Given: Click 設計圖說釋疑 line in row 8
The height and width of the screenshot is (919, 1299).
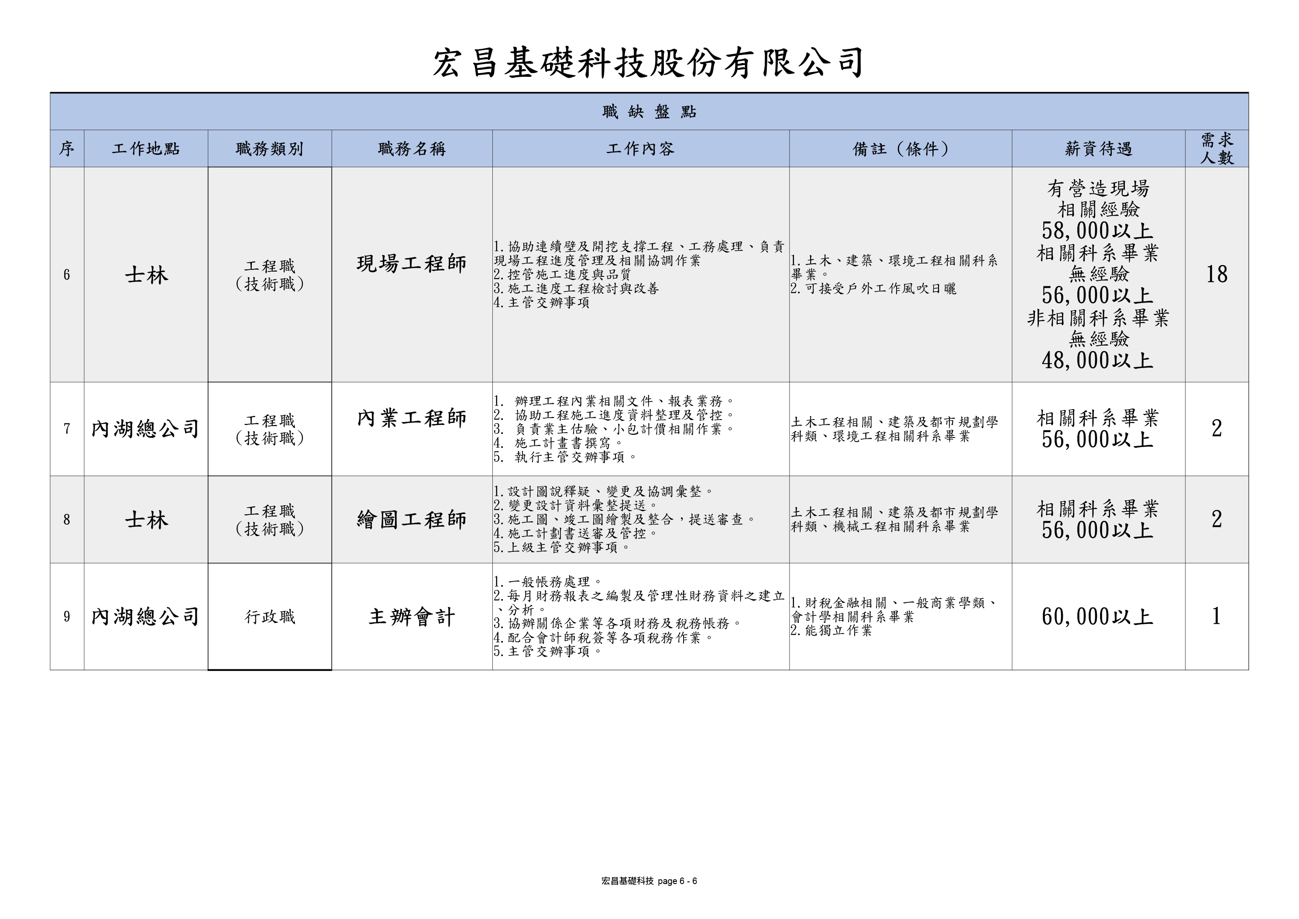Looking at the screenshot, I should point(604,491).
